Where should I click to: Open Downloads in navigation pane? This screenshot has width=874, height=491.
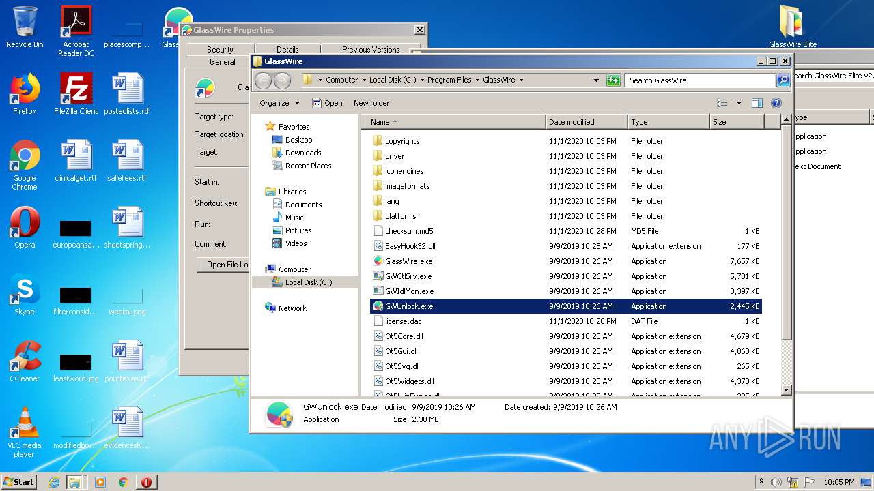pos(296,153)
